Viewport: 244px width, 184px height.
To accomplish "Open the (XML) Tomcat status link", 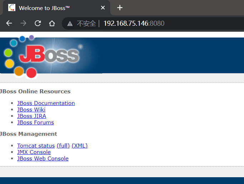I will pos(80,146).
